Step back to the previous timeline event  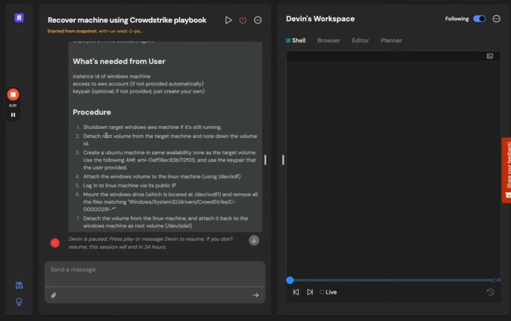[296, 292]
